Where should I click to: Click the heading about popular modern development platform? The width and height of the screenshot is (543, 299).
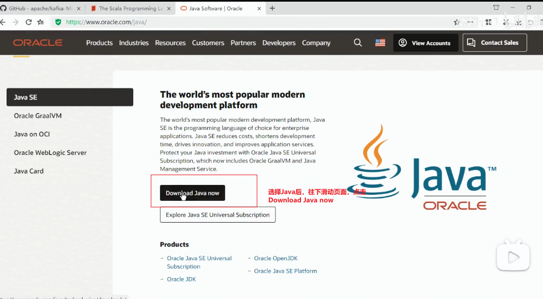[x=232, y=100]
